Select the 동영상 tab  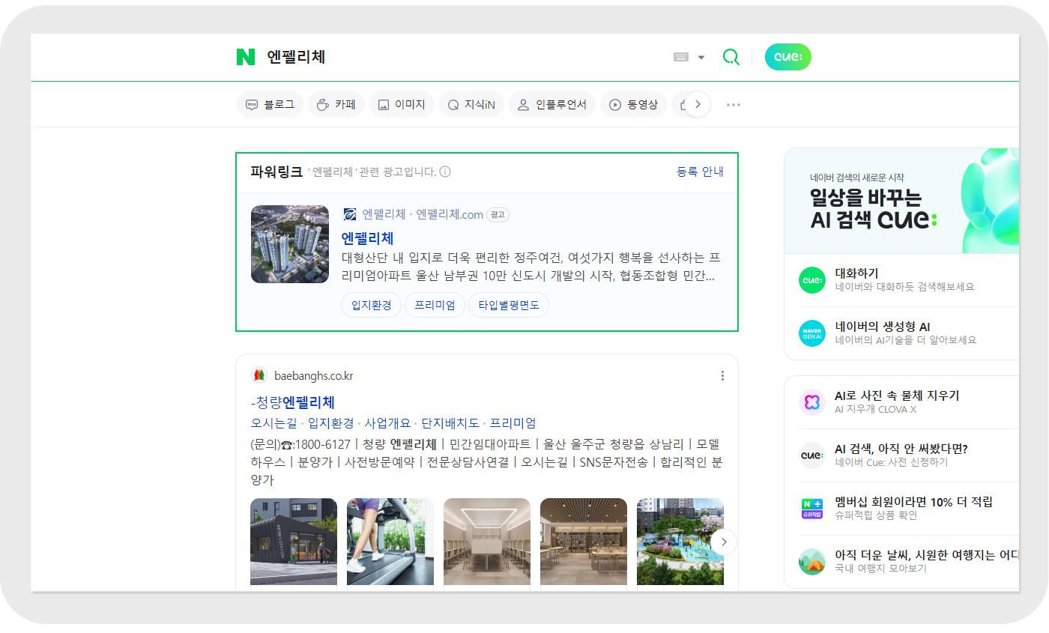tap(633, 105)
